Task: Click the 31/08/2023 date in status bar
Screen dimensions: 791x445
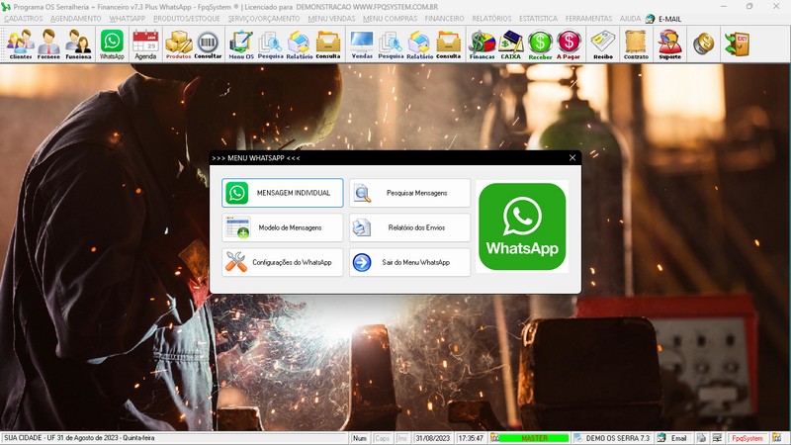Action: tap(432, 438)
